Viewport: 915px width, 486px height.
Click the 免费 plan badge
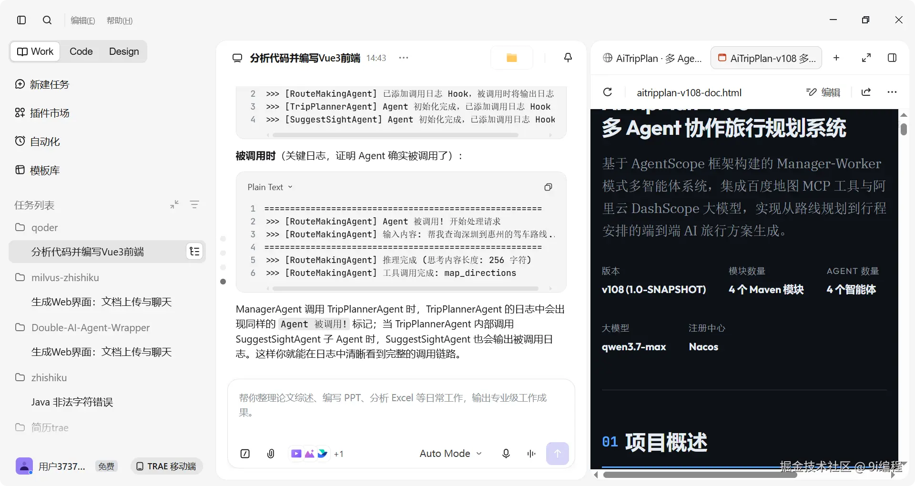[x=106, y=466]
